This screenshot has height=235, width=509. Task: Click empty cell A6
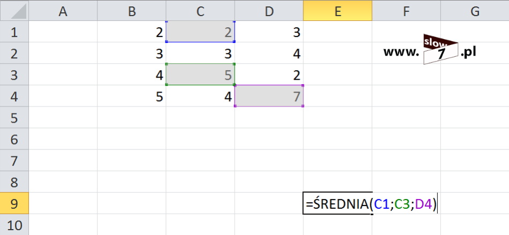pyautogui.click(x=63, y=139)
